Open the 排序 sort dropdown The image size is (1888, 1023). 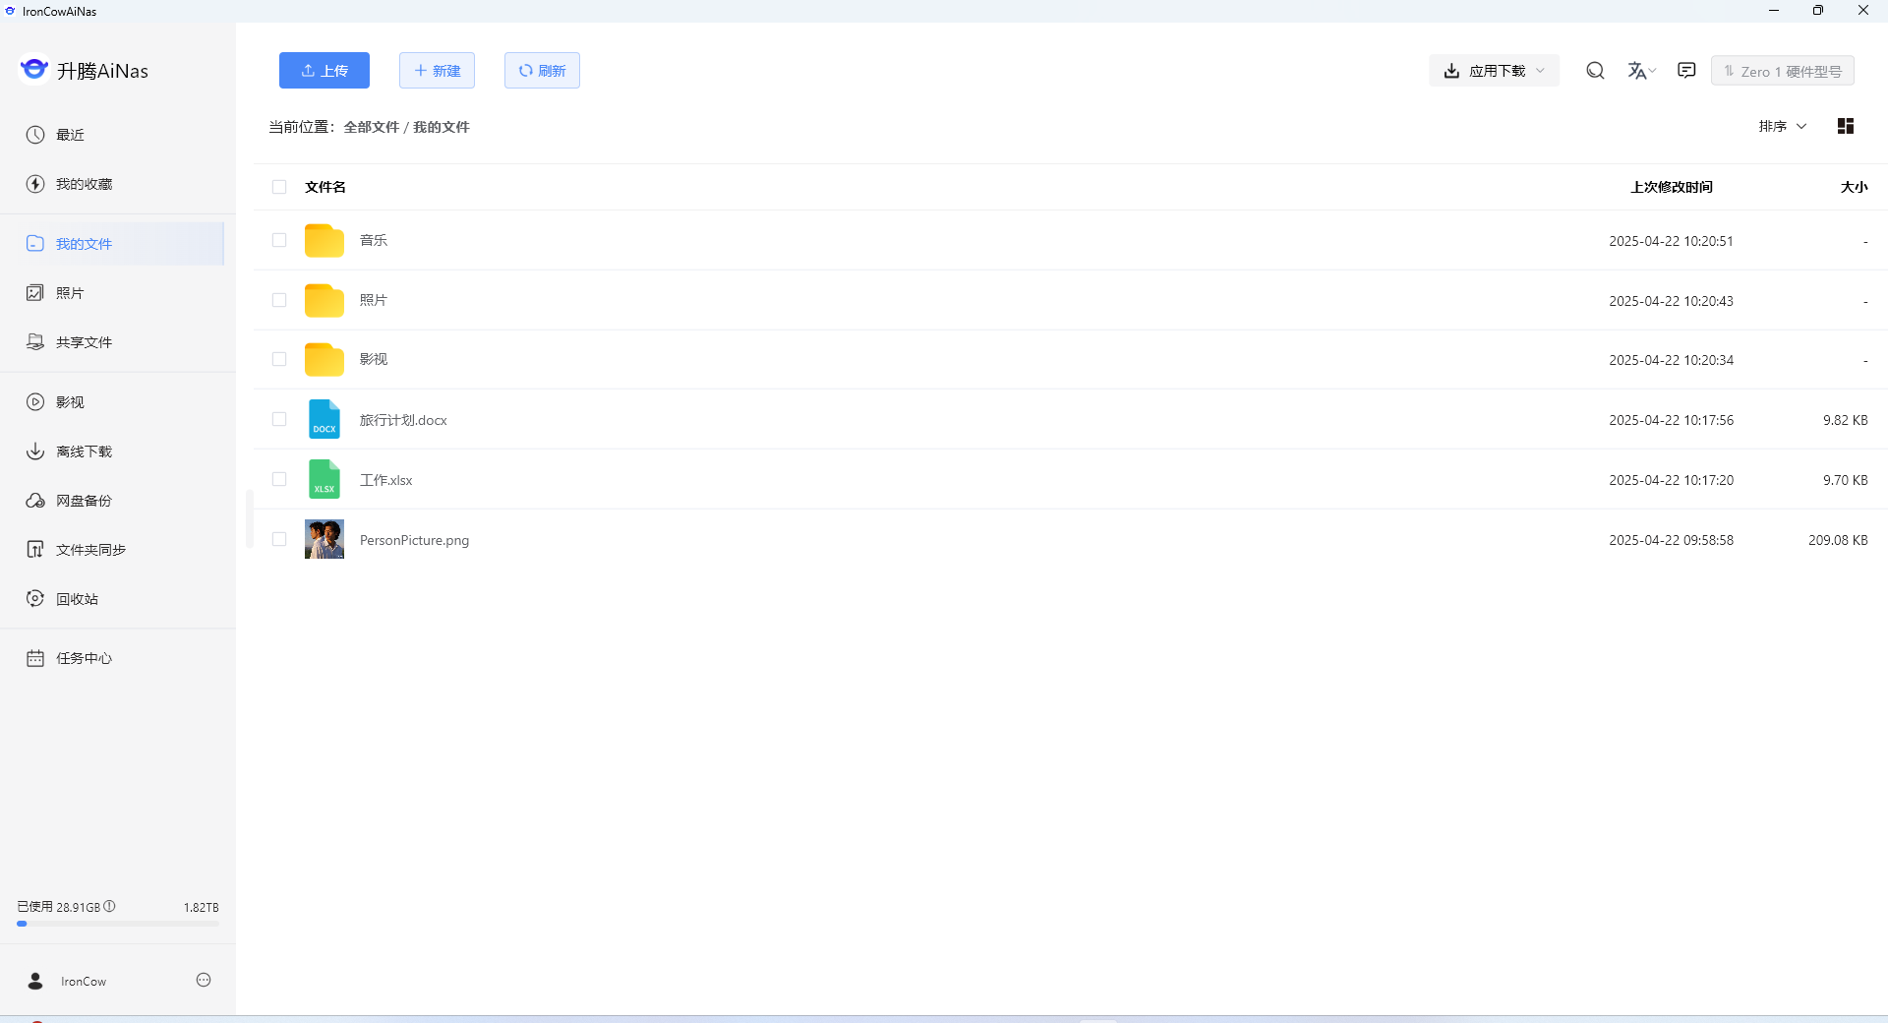pyautogui.click(x=1782, y=126)
